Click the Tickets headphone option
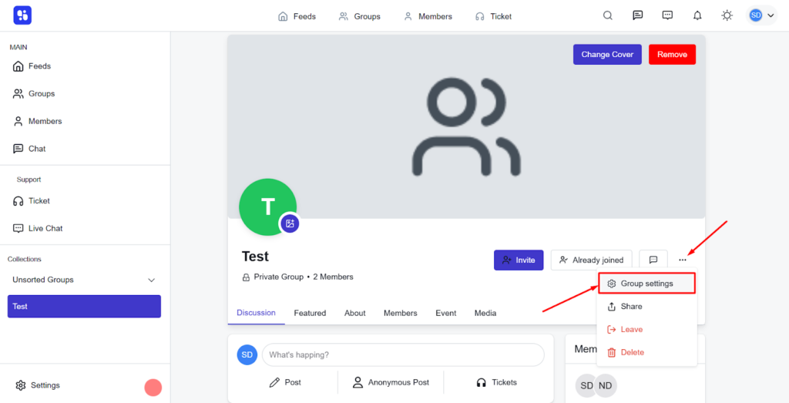The width and height of the screenshot is (789, 403). [x=496, y=382]
